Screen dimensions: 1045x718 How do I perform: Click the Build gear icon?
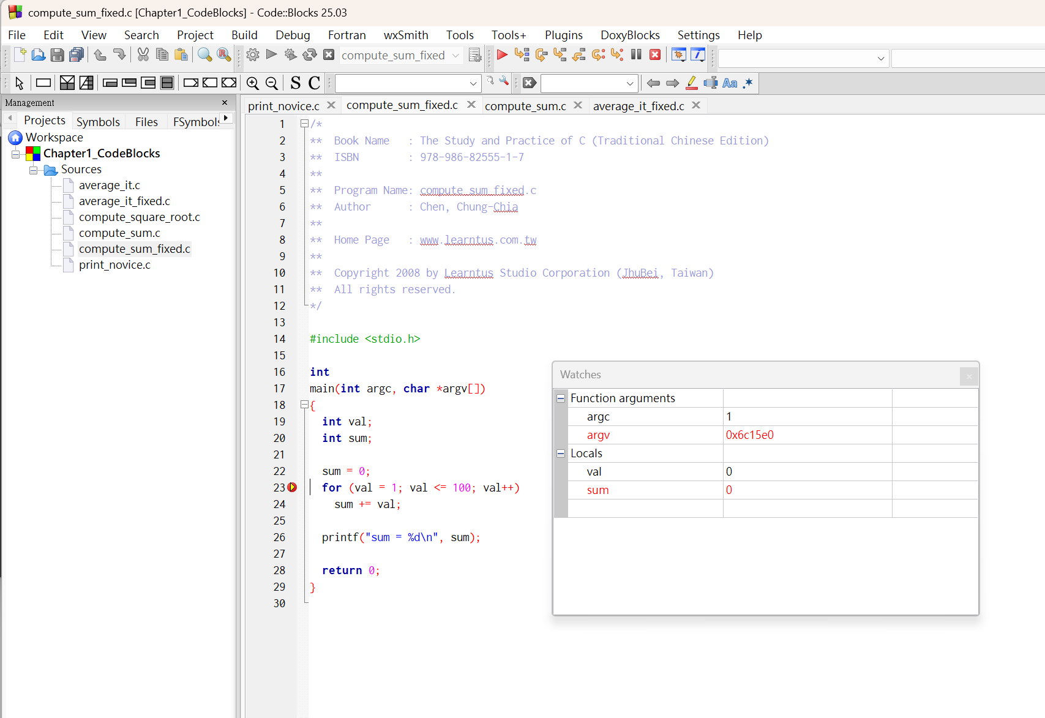(x=252, y=55)
